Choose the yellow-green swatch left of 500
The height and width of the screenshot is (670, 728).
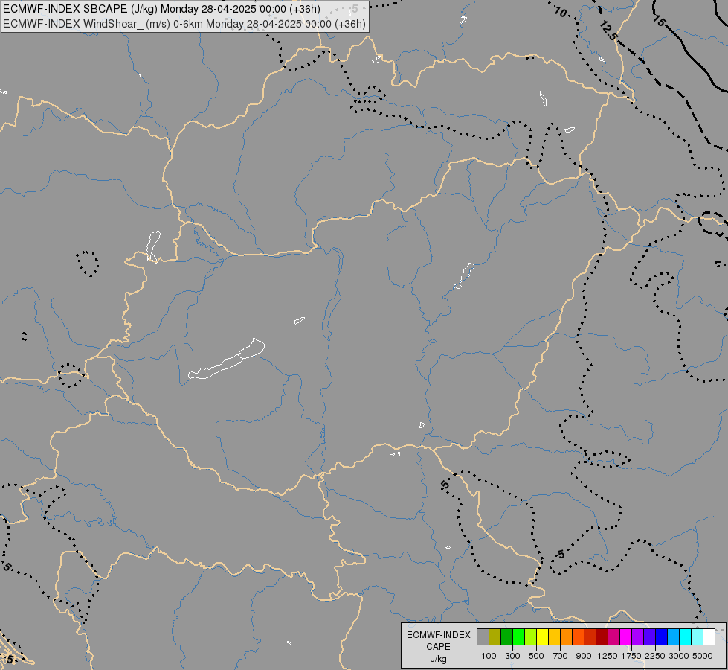click(x=530, y=637)
